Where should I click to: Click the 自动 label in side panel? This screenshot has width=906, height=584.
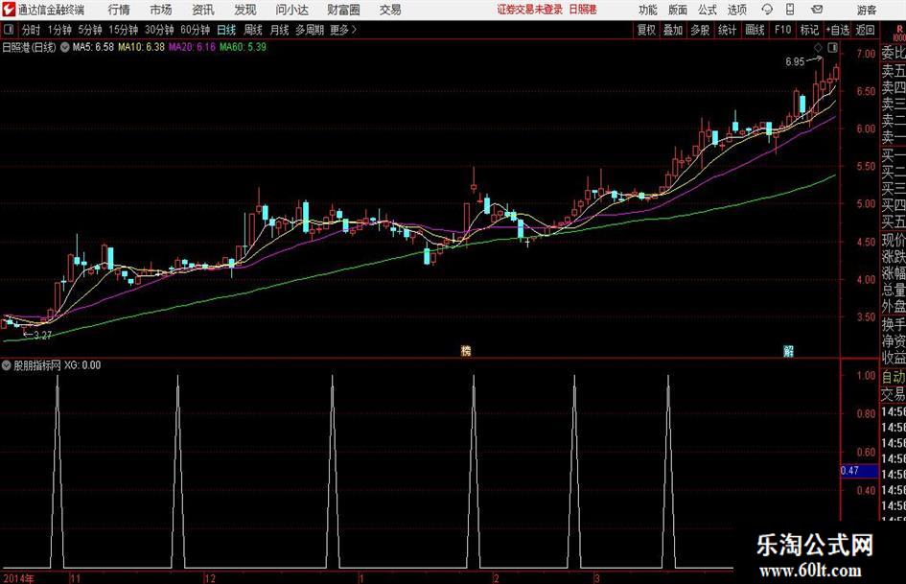(893, 377)
